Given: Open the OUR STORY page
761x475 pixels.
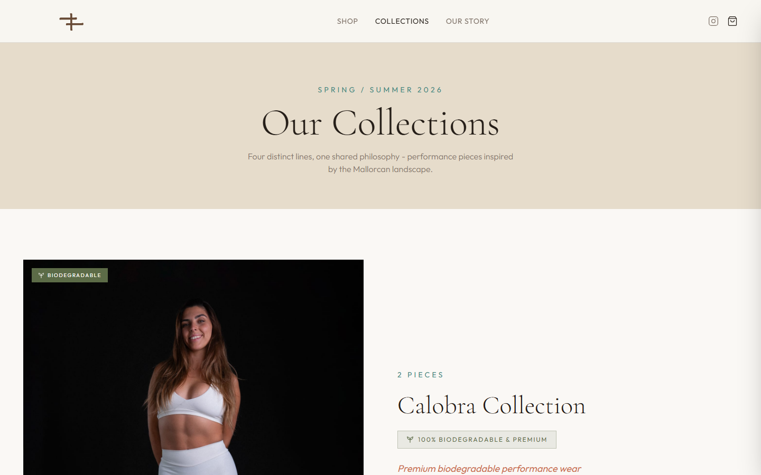Looking at the screenshot, I should click(467, 21).
